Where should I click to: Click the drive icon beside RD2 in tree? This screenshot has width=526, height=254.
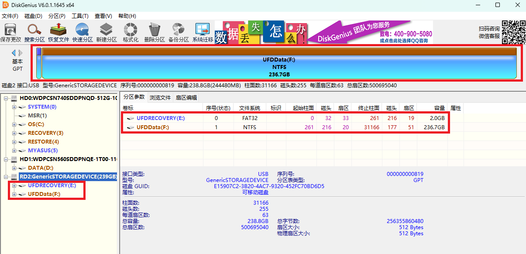point(14,177)
